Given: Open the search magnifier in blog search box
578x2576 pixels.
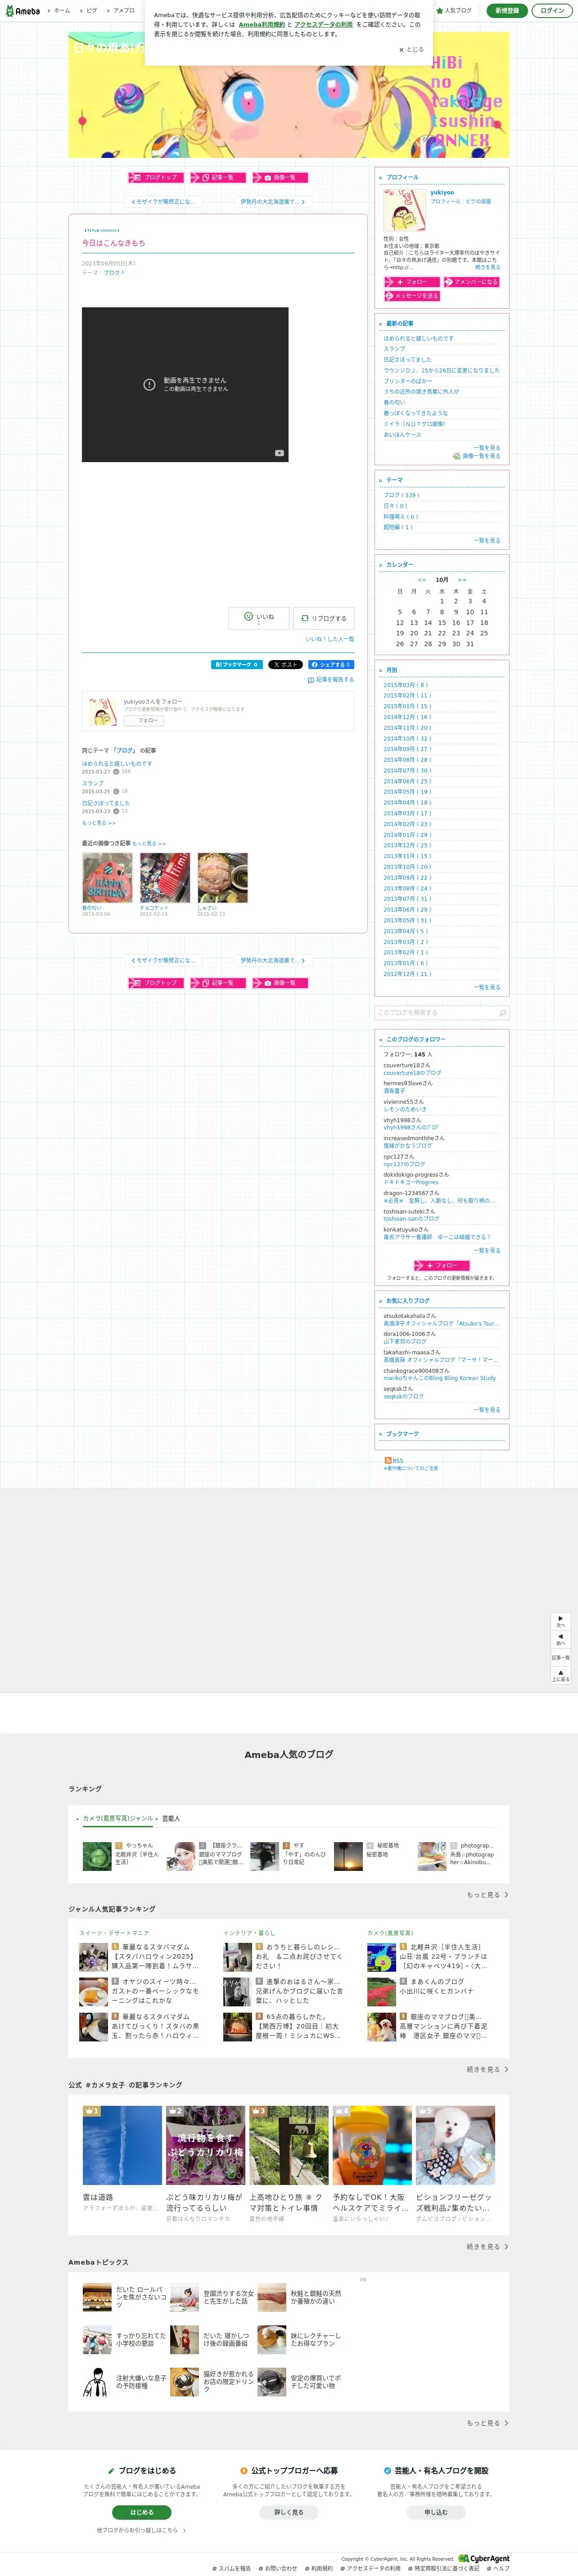Looking at the screenshot, I should click(x=502, y=1012).
